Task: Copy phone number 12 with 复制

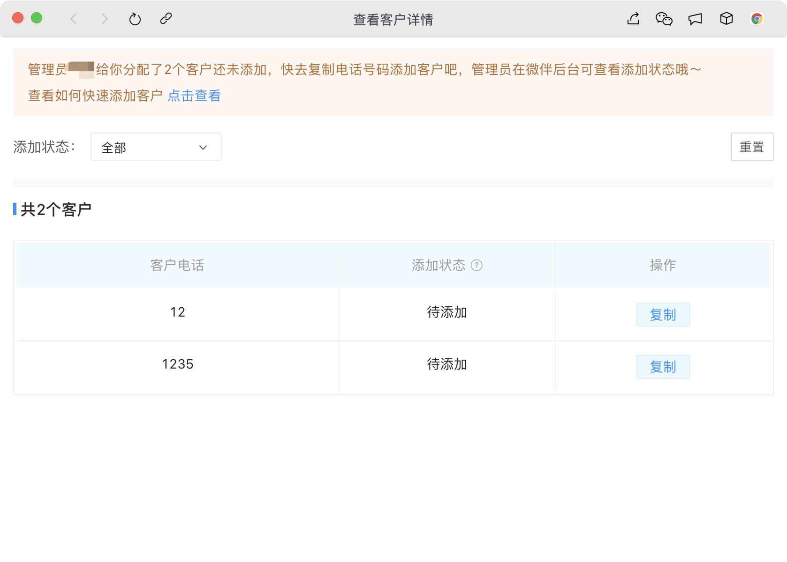Action: click(x=663, y=315)
